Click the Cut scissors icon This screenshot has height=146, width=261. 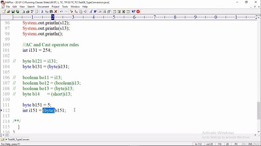tap(42, 12)
